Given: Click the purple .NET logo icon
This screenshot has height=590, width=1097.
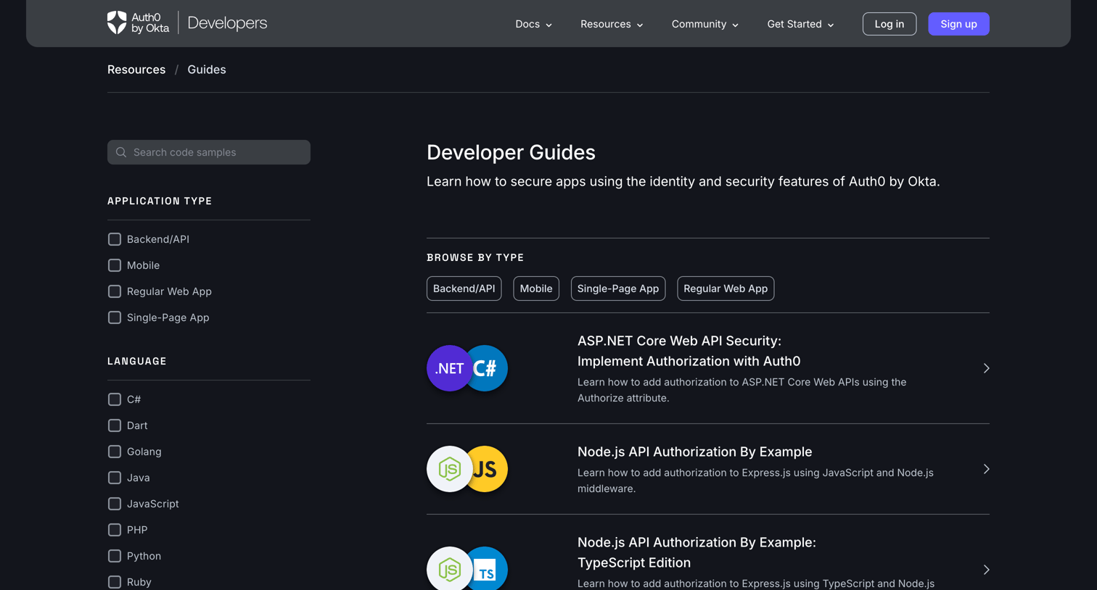Looking at the screenshot, I should click(449, 368).
